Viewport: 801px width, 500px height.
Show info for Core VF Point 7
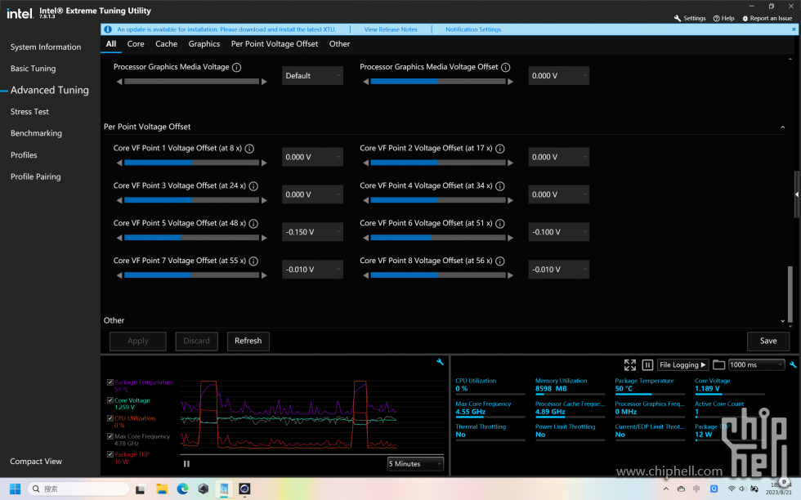coord(253,261)
